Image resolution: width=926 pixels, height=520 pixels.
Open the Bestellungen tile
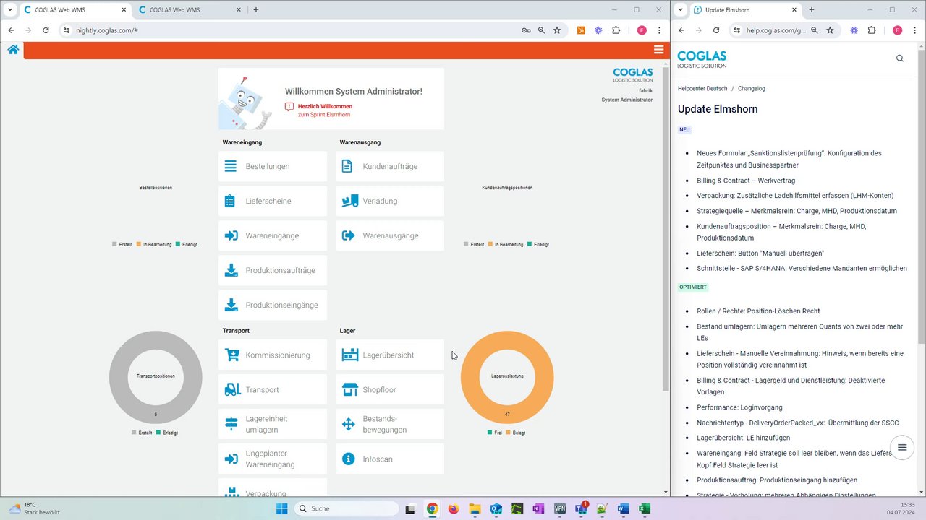click(x=273, y=166)
